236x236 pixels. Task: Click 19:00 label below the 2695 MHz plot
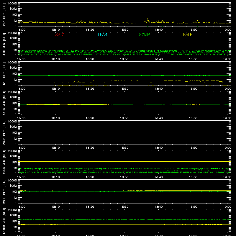(x=227, y=148)
